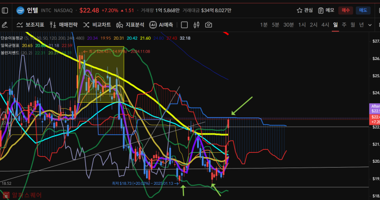Viewport: 380px width, 200px height.
Task: Click the 최고 $26.43 high marker label
Action: point(117,51)
